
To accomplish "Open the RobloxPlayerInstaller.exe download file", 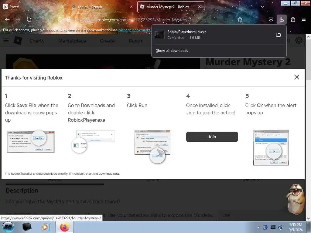I will 214,35.
